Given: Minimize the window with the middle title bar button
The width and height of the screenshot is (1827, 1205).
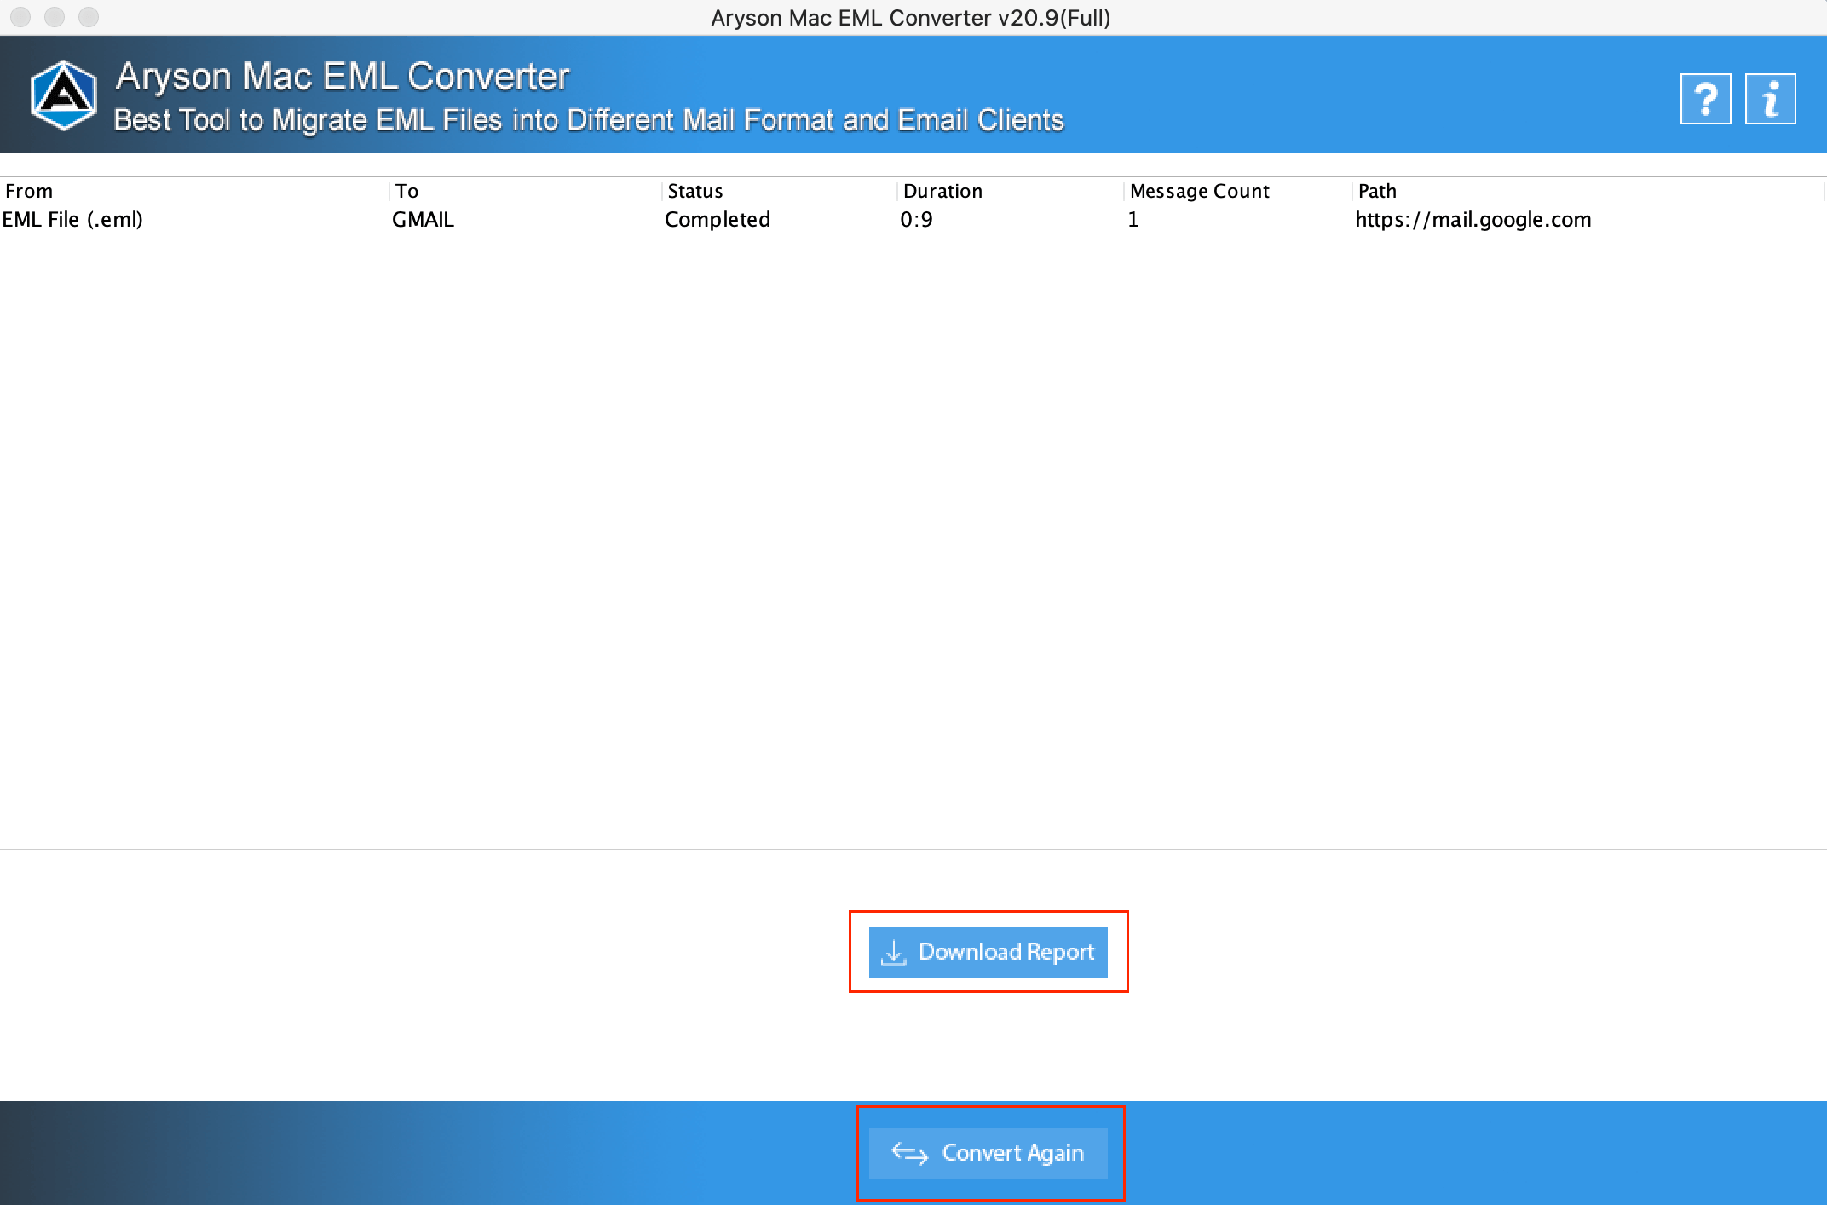Looking at the screenshot, I should 55,17.
